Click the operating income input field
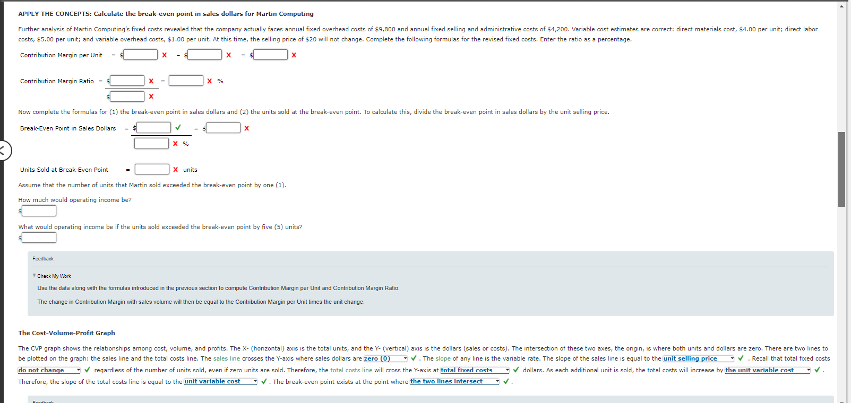Viewport: 851px width, 403px height. [x=38, y=211]
